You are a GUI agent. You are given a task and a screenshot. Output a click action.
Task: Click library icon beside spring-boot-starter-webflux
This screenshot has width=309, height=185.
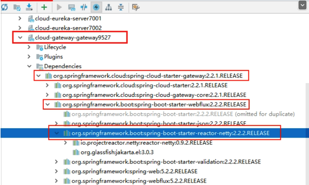tap(58, 104)
